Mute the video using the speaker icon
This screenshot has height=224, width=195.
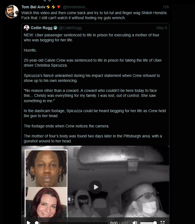pos(135,222)
